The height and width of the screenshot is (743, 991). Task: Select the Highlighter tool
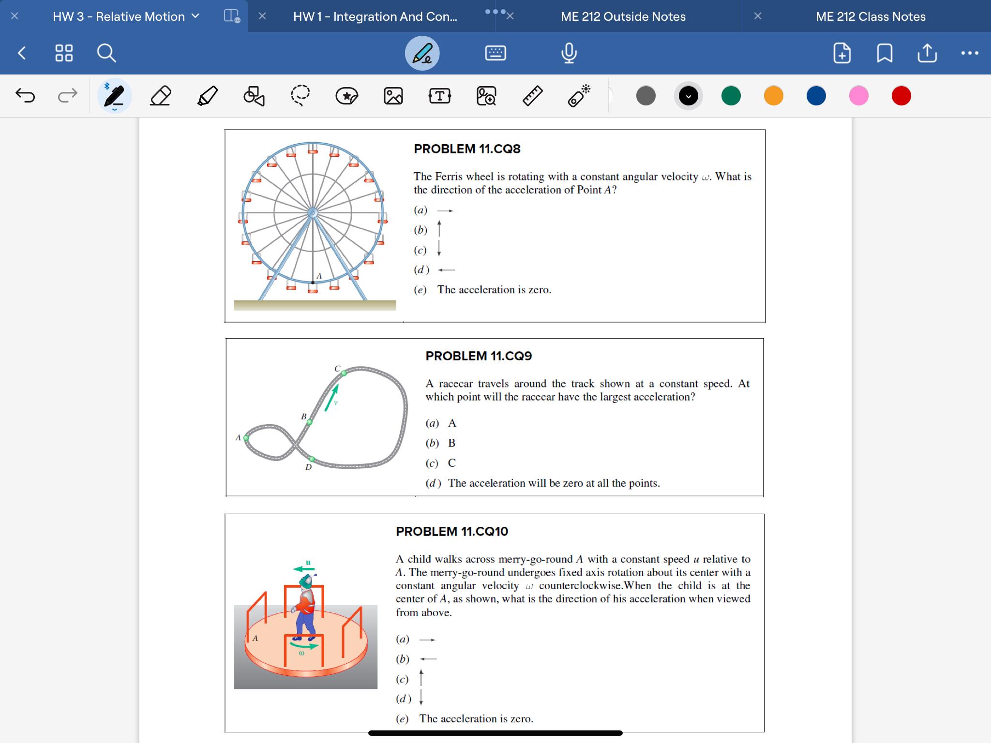click(x=208, y=95)
